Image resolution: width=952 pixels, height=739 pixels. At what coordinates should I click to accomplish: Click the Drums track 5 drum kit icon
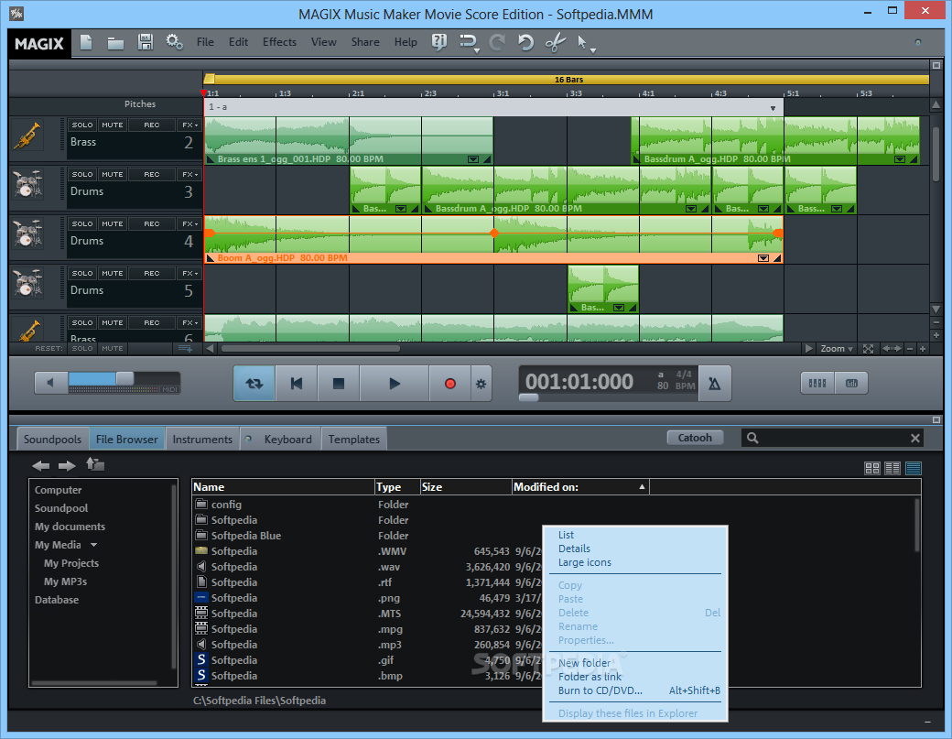tap(27, 284)
